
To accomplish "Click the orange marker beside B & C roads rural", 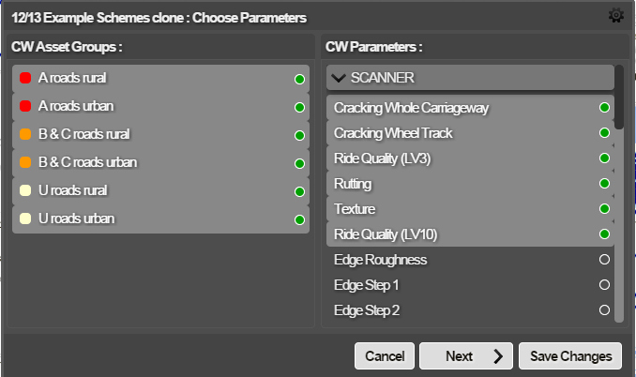I will [25, 134].
